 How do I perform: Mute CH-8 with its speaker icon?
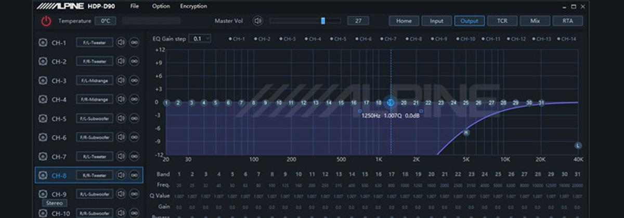point(121,175)
